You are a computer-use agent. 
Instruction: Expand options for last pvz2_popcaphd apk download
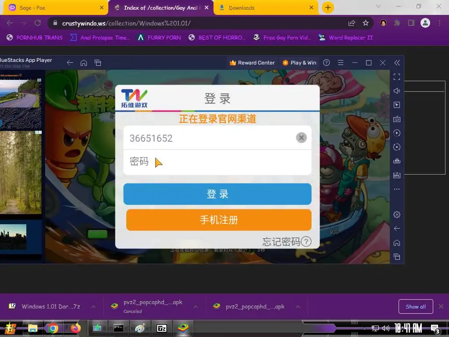[x=298, y=307]
